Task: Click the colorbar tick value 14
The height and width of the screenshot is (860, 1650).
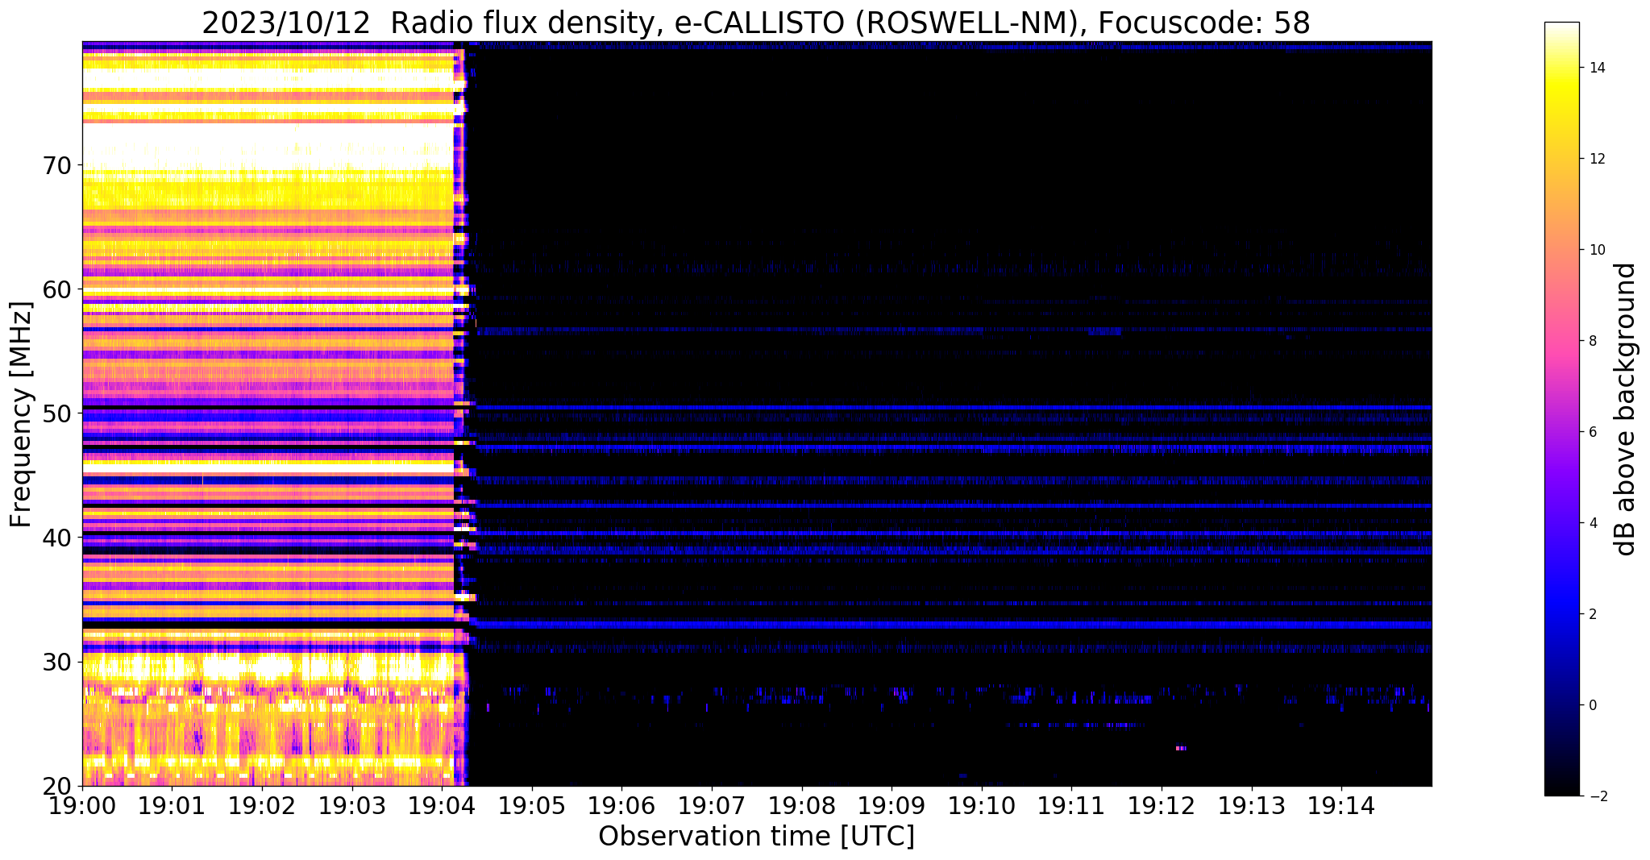Action: (x=1596, y=68)
